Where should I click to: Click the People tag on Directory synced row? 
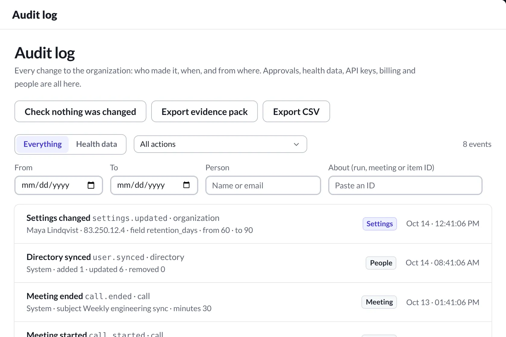click(x=381, y=263)
